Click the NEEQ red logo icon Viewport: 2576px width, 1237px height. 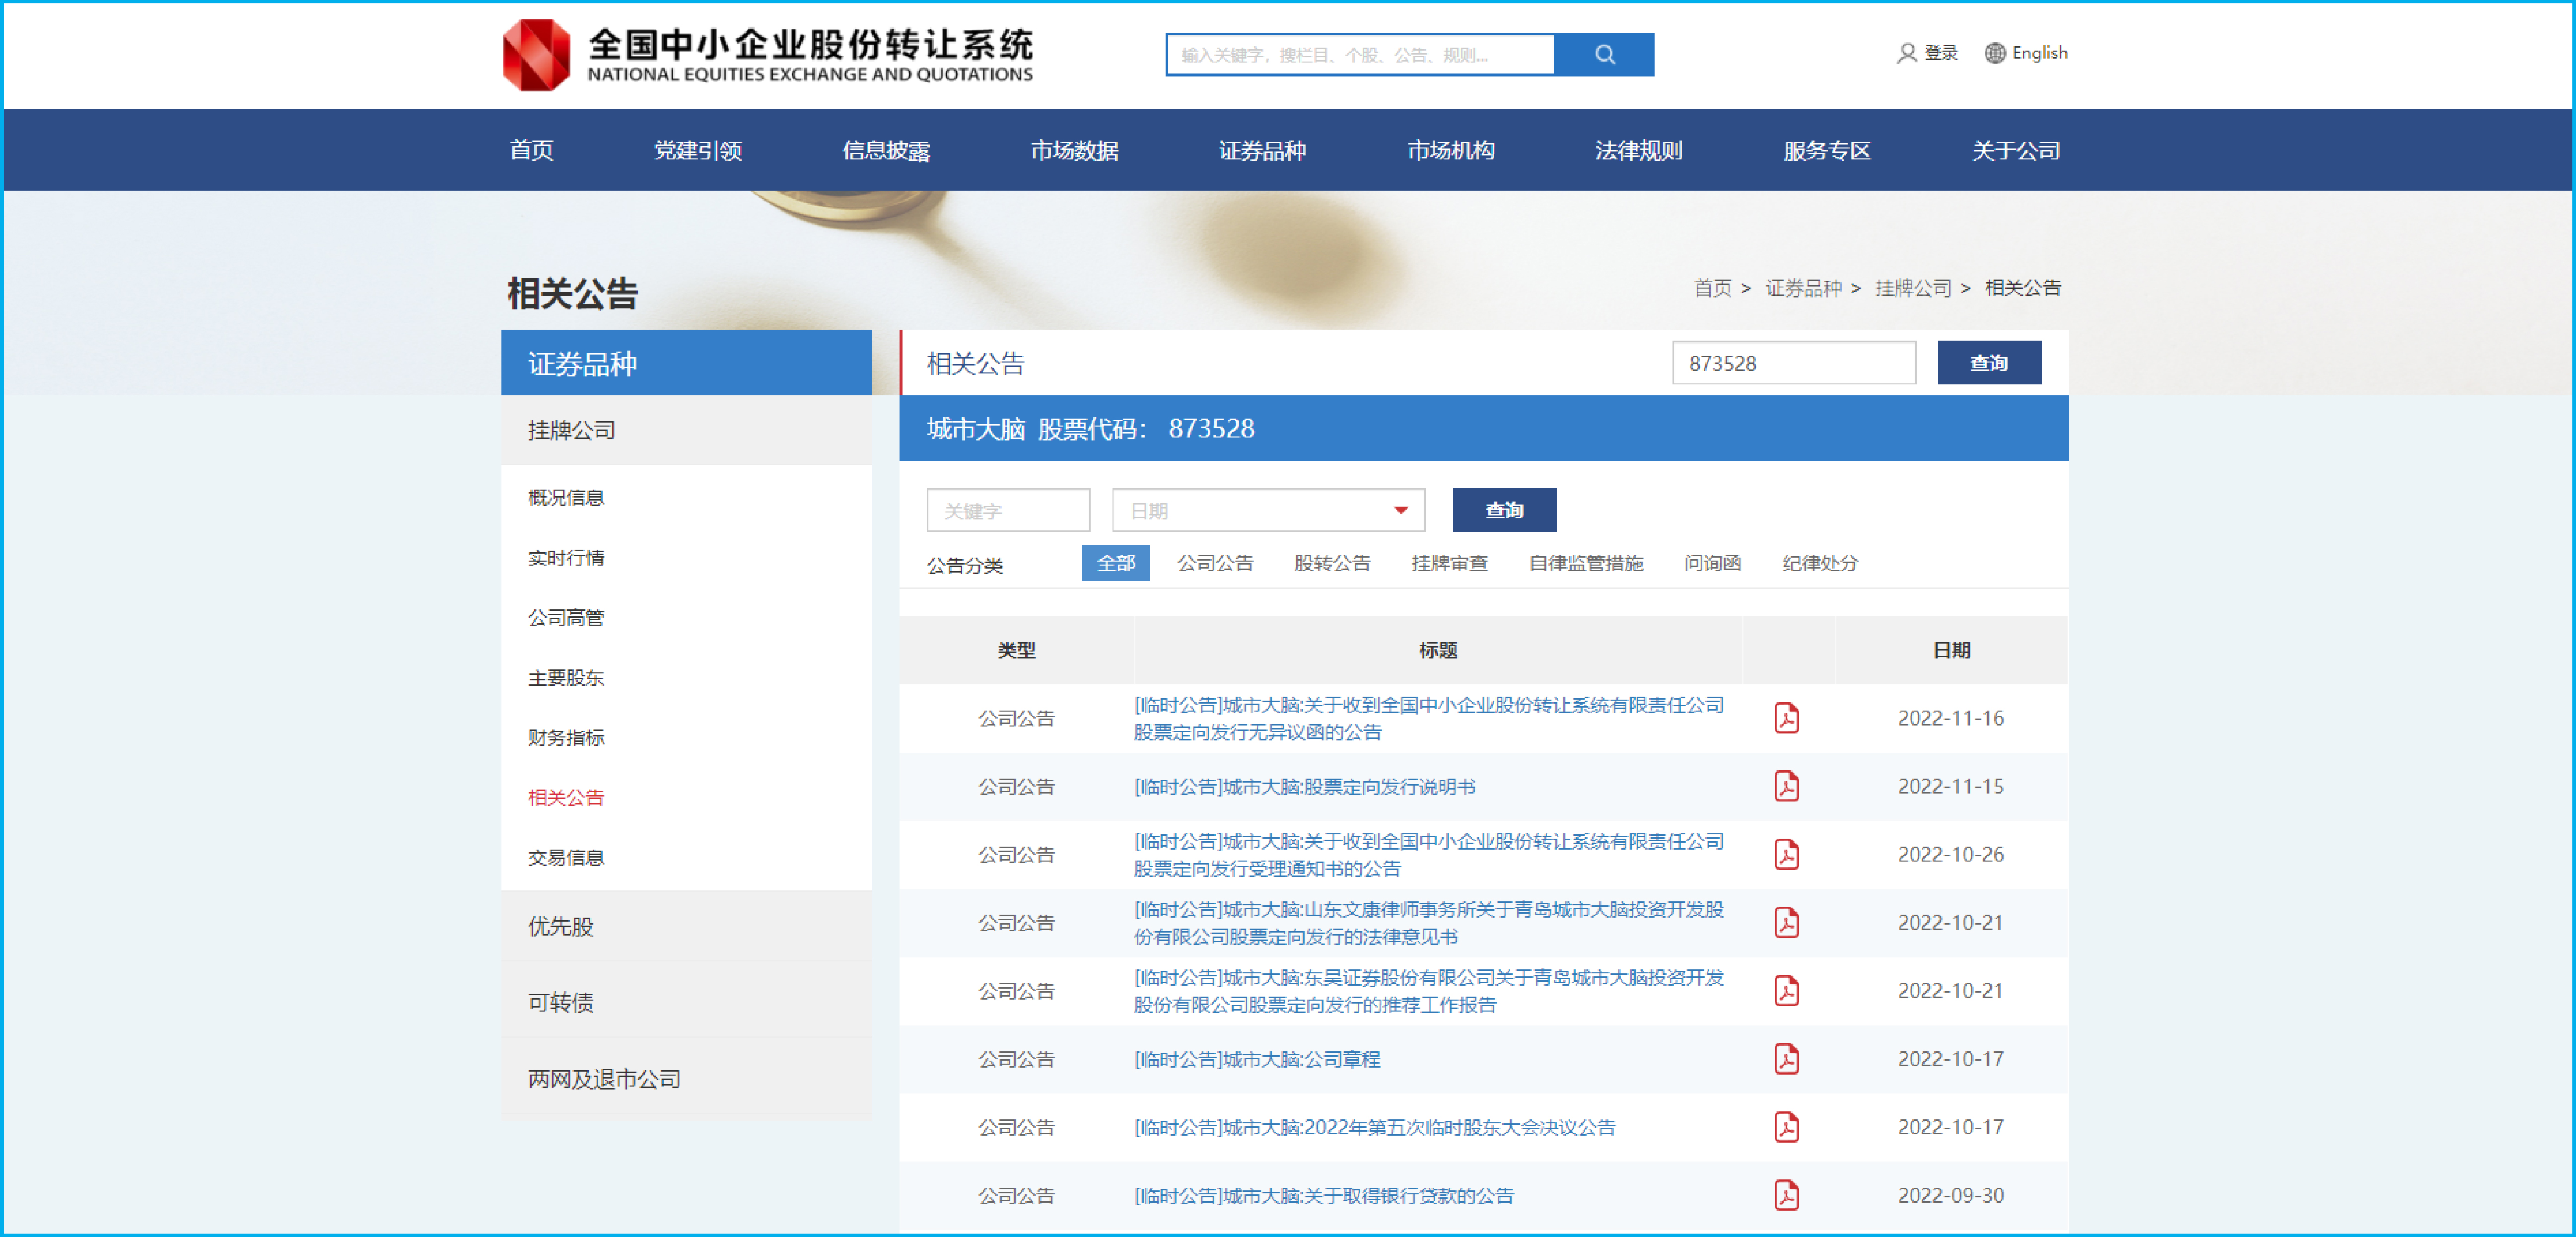coord(536,55)
